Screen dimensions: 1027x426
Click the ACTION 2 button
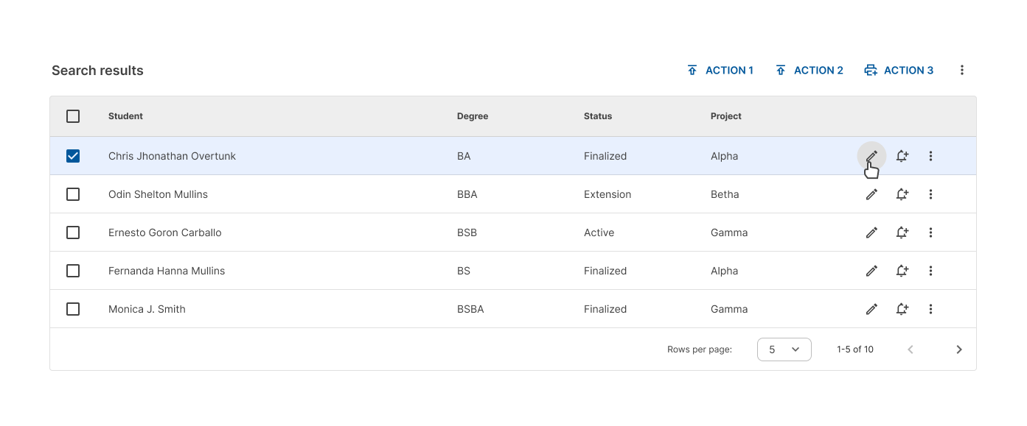coord(810,71)
